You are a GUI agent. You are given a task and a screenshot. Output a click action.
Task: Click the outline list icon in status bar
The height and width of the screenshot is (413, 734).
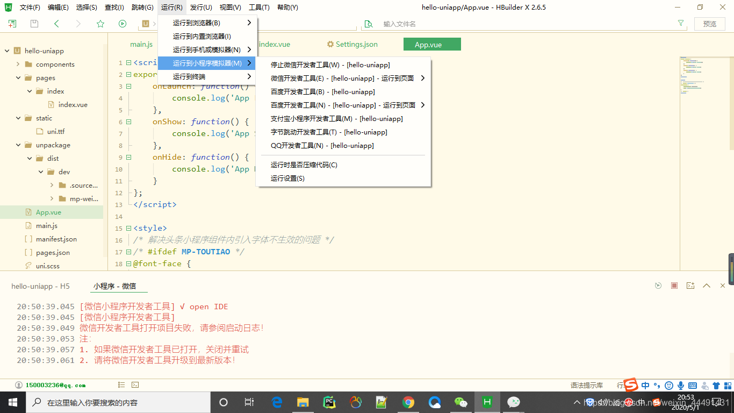(x=121, y=385)
